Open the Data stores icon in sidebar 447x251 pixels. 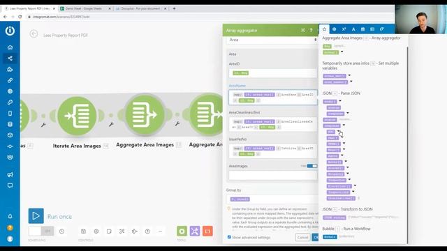point(10,124)
